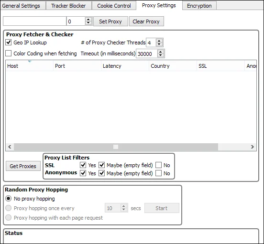
Task: Click the Set Proxy button
Action: 110,21
